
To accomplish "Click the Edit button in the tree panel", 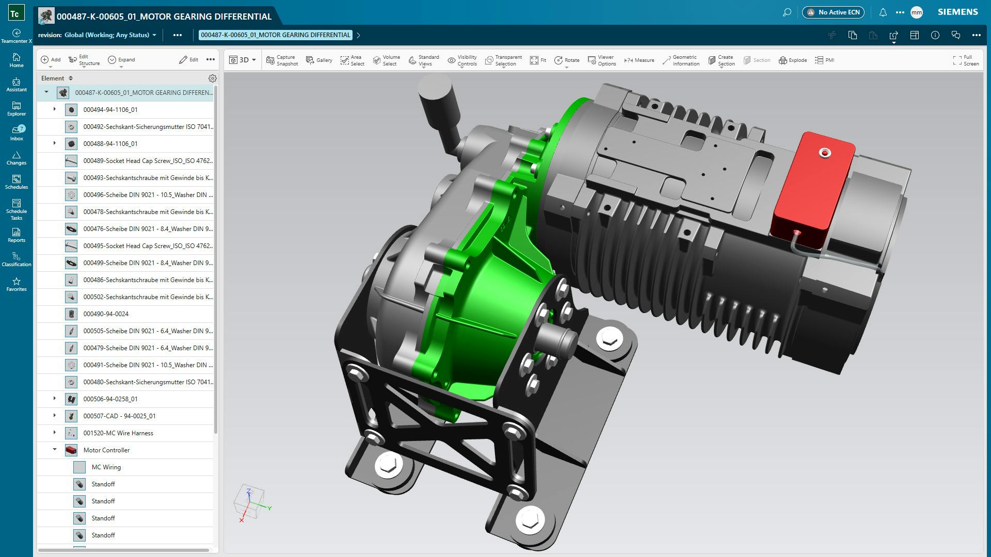I will click(x=188, y=59).
